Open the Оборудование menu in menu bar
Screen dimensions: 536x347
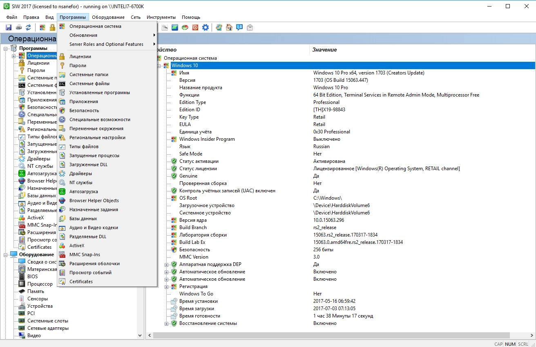[108, 17]
